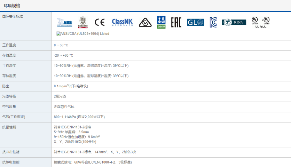Select the CE mark logo
The width and height of the screenshot is (291, 167).
point(100,22)
